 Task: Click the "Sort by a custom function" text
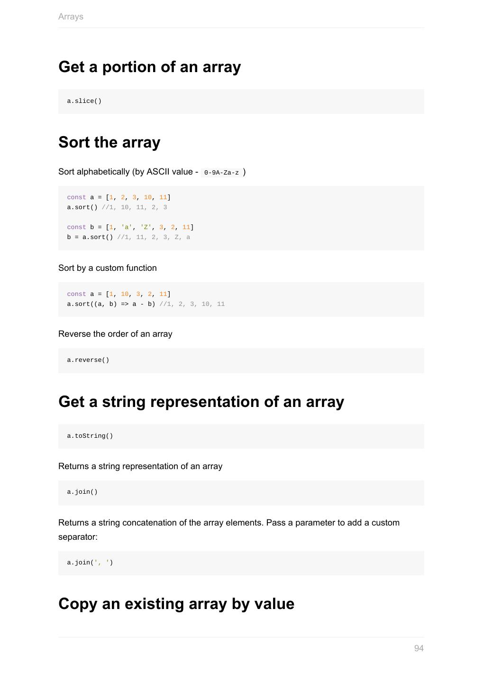108,268
